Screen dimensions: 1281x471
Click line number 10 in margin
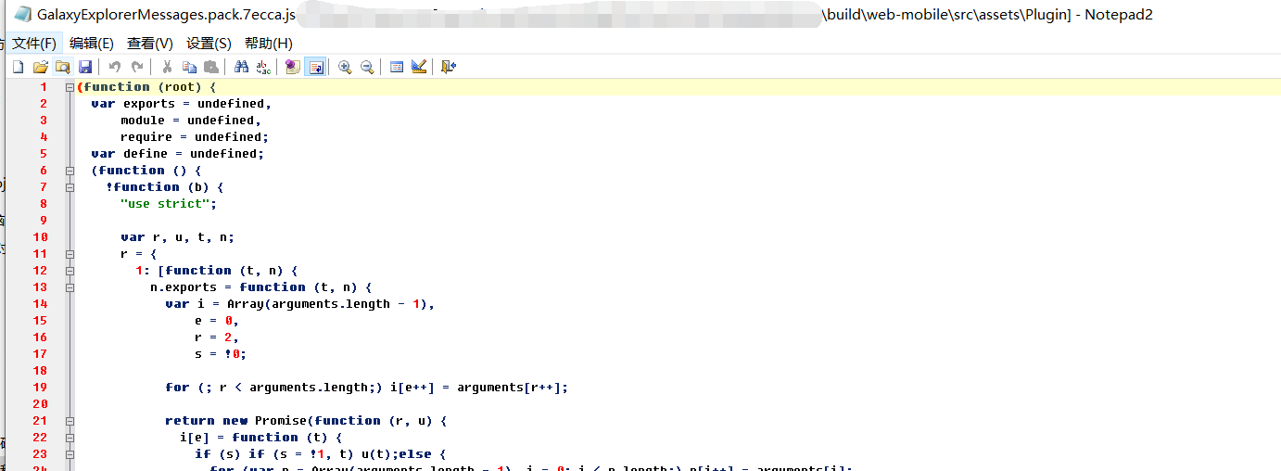40,237
